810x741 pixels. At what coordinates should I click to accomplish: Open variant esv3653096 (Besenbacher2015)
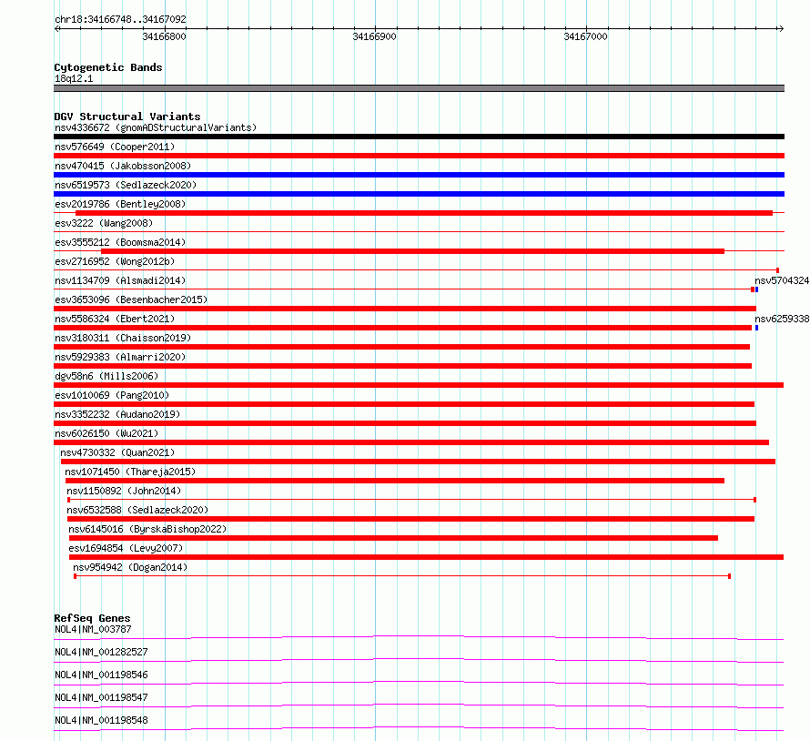131,299
